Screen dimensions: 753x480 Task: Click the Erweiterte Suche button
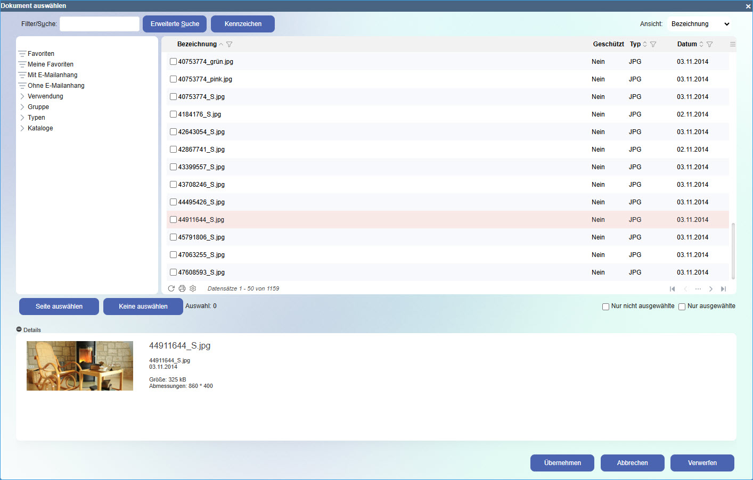(x=175, y=24)
